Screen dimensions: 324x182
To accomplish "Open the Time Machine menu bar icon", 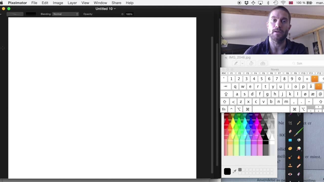I will coord(276,3).
